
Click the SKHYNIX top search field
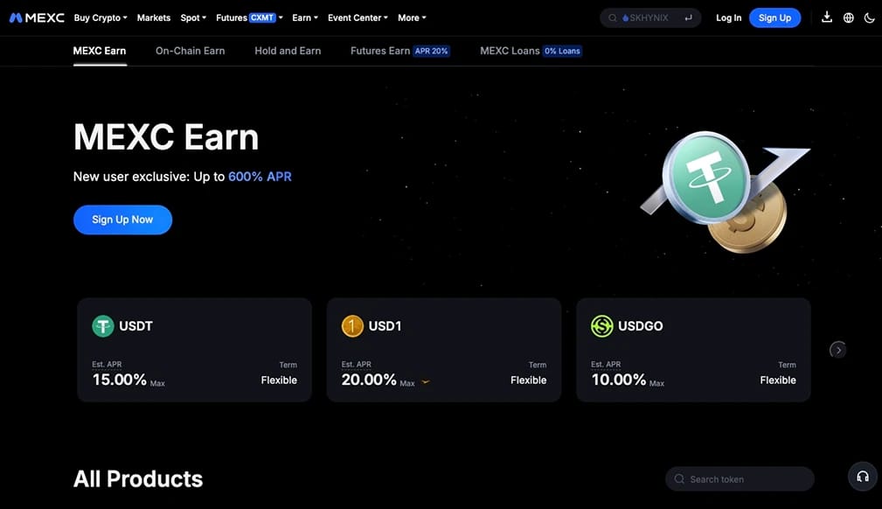(650, 18)
